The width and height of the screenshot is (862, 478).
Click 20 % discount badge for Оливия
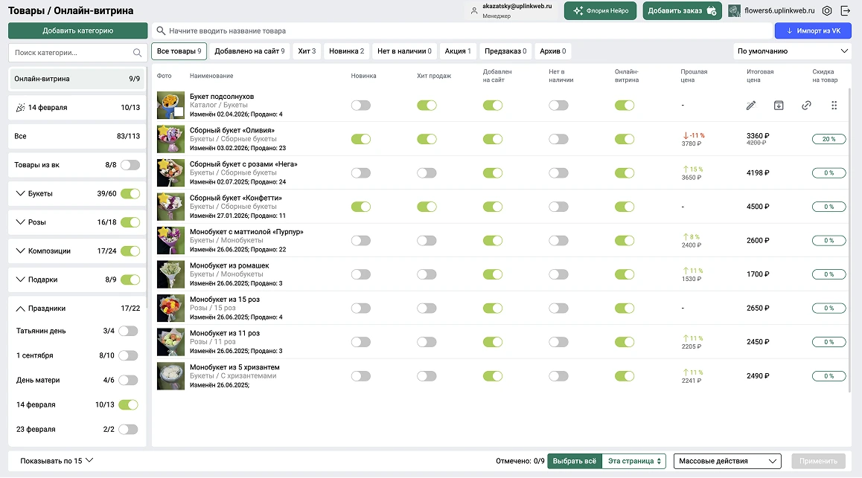click(829, 140)
